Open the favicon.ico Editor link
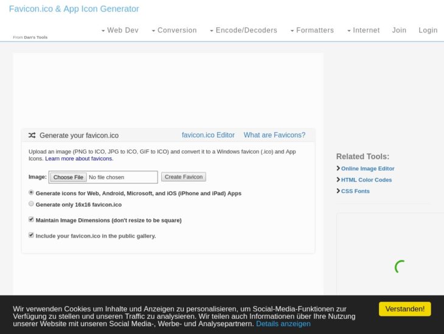The width and height of the screenshot is (444, 334). pyautogui.click(x=208, y=135)
